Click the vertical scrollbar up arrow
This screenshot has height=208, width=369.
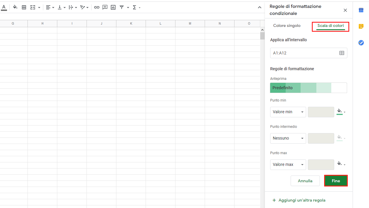click(x=262, y=30)
